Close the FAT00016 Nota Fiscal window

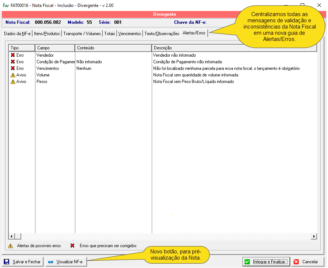click(319, 5)
